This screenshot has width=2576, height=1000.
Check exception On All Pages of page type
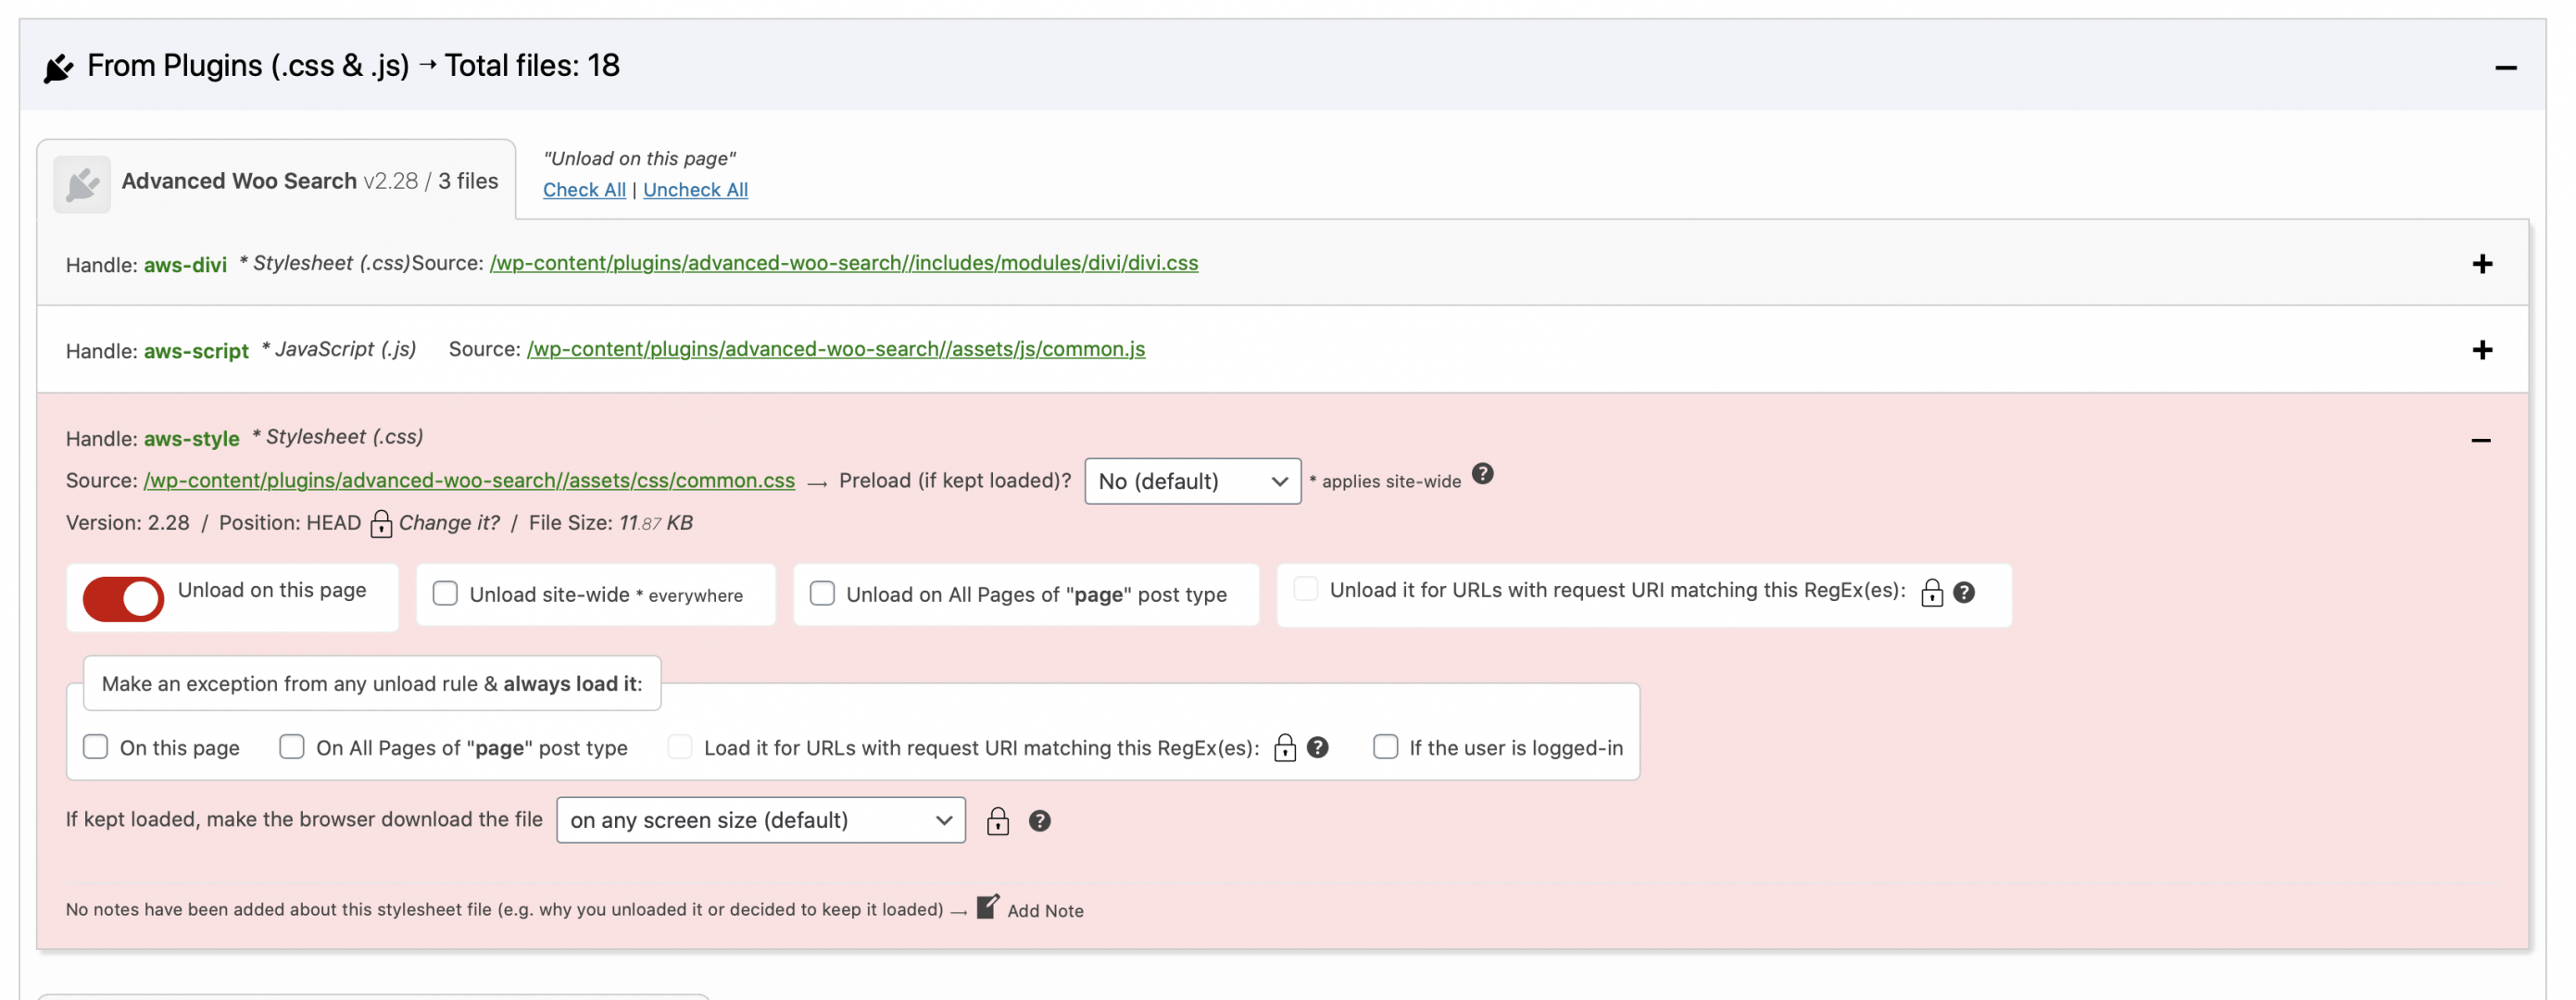point(291,747)
